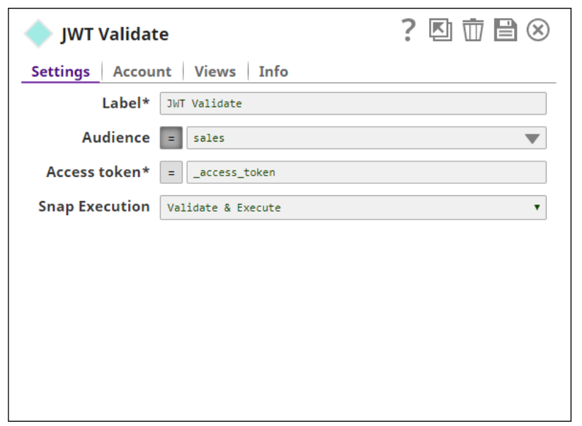Open the Views tab

215,71
